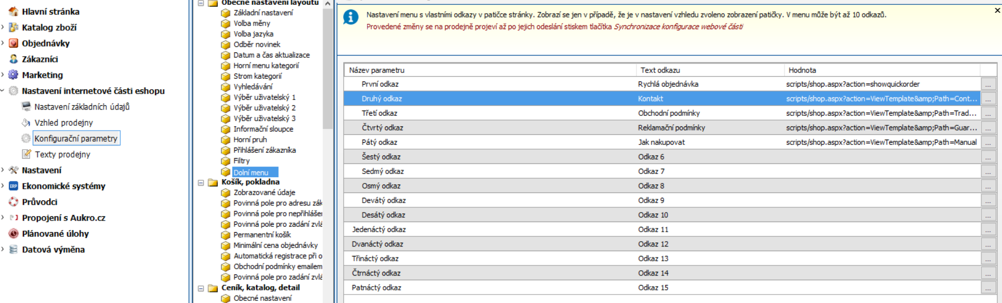Expand the Nastavení sidebar section
Screen dimensions: 1002x303
(3, 170)
